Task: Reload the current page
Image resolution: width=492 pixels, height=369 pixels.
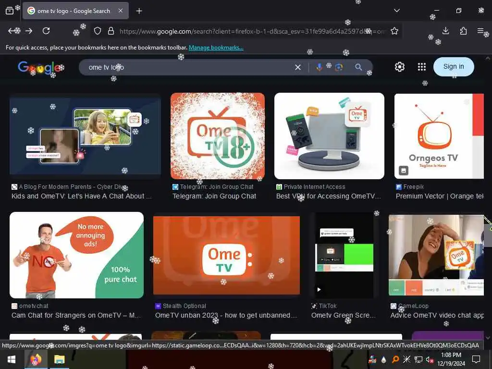Action: [x=46, y=31]
